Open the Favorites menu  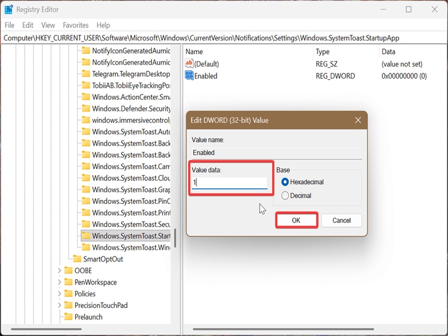tap(76, 25)
